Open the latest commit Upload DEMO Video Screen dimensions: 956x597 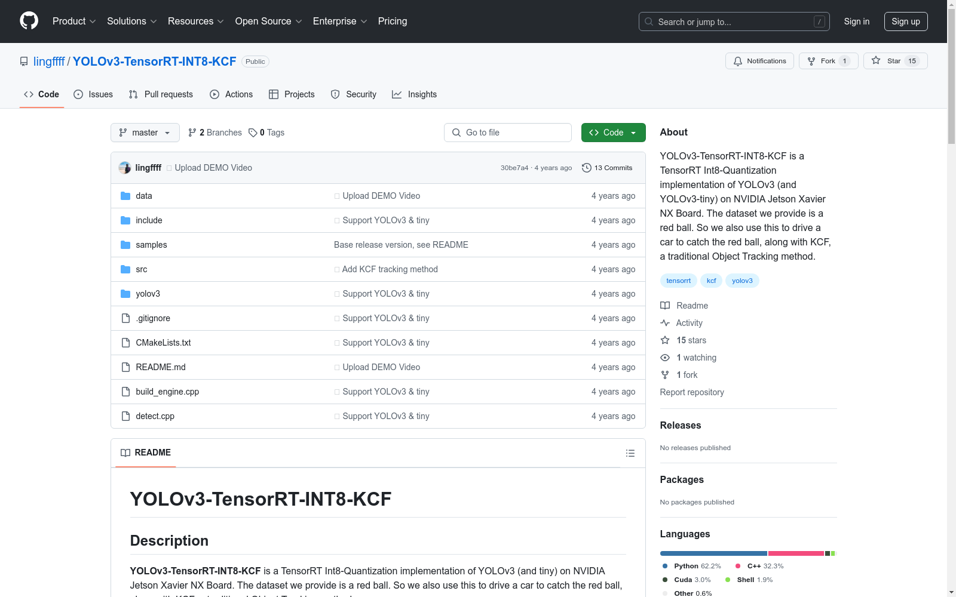pos(213,168)
